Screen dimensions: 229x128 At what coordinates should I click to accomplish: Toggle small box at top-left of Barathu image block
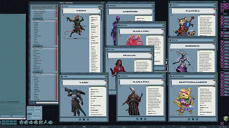[x=120, y=35]
